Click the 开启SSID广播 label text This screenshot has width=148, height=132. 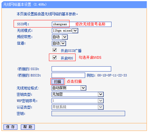71,51
